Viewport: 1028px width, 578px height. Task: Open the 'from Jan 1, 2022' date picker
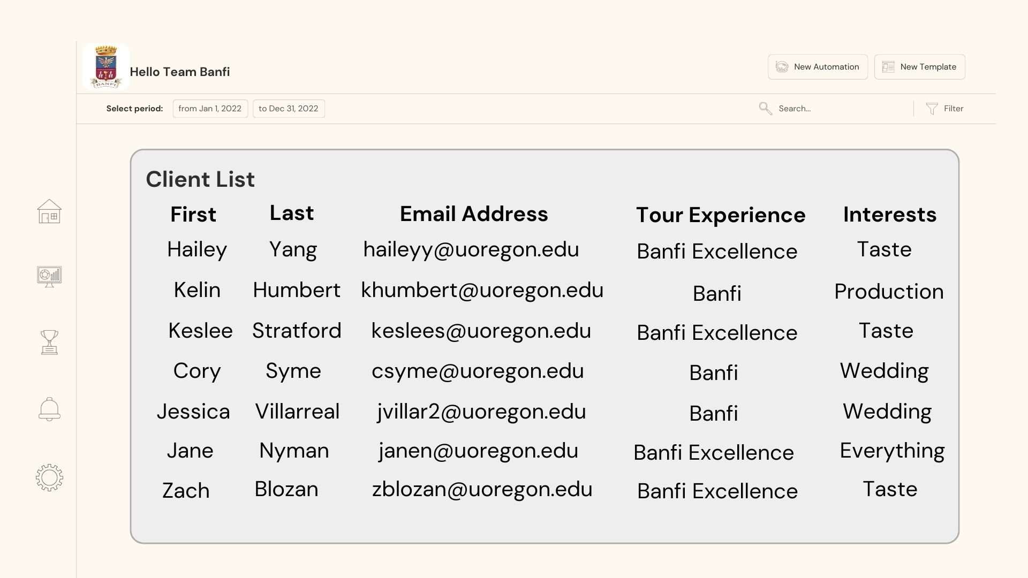pyautogui.click(x=210, y=109)
